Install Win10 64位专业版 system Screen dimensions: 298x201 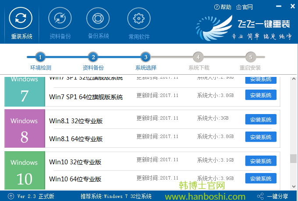pos(261,178)
